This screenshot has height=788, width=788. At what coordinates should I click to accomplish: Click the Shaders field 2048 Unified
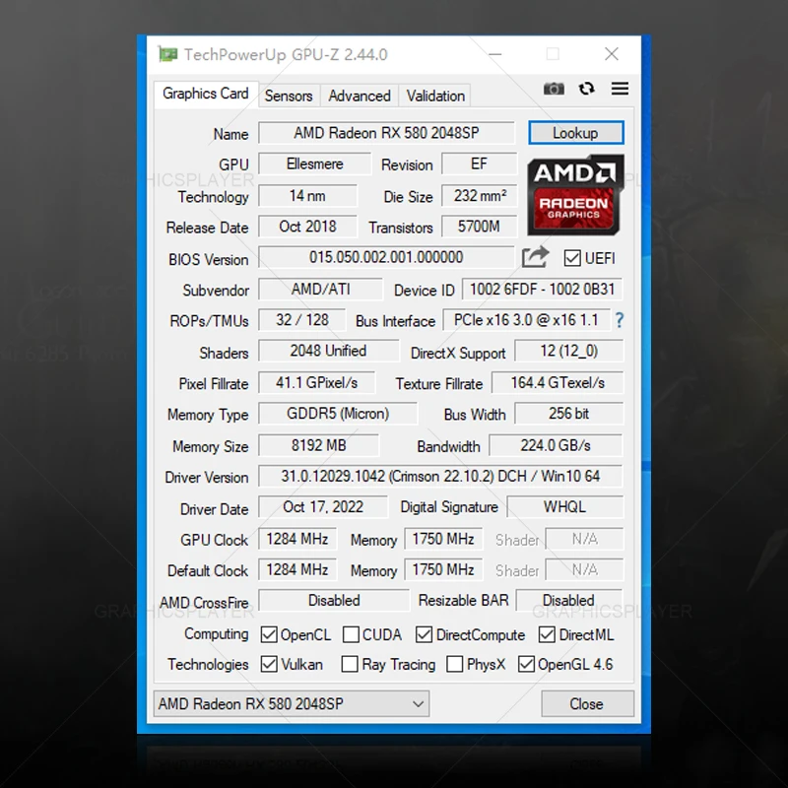pos(329,352)
